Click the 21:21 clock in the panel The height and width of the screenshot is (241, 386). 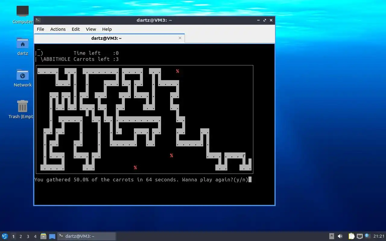pyautogui.click(x=379, y=236)
